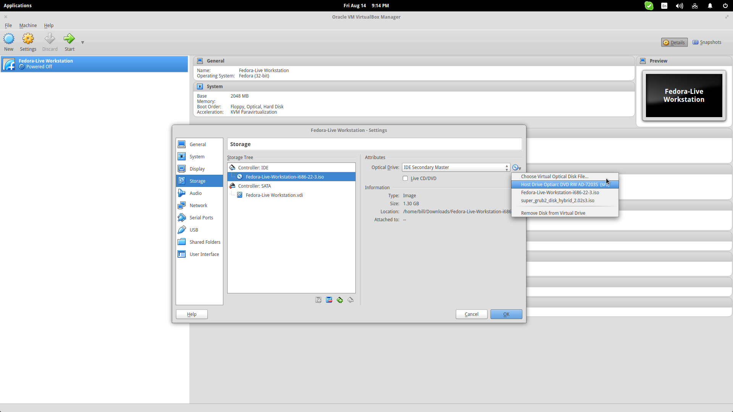Image resolution: width=733 pixels, height=412 pixels.
Task: Choose Virtual Optical Disk File menu entry
Action: pos(565,176)
